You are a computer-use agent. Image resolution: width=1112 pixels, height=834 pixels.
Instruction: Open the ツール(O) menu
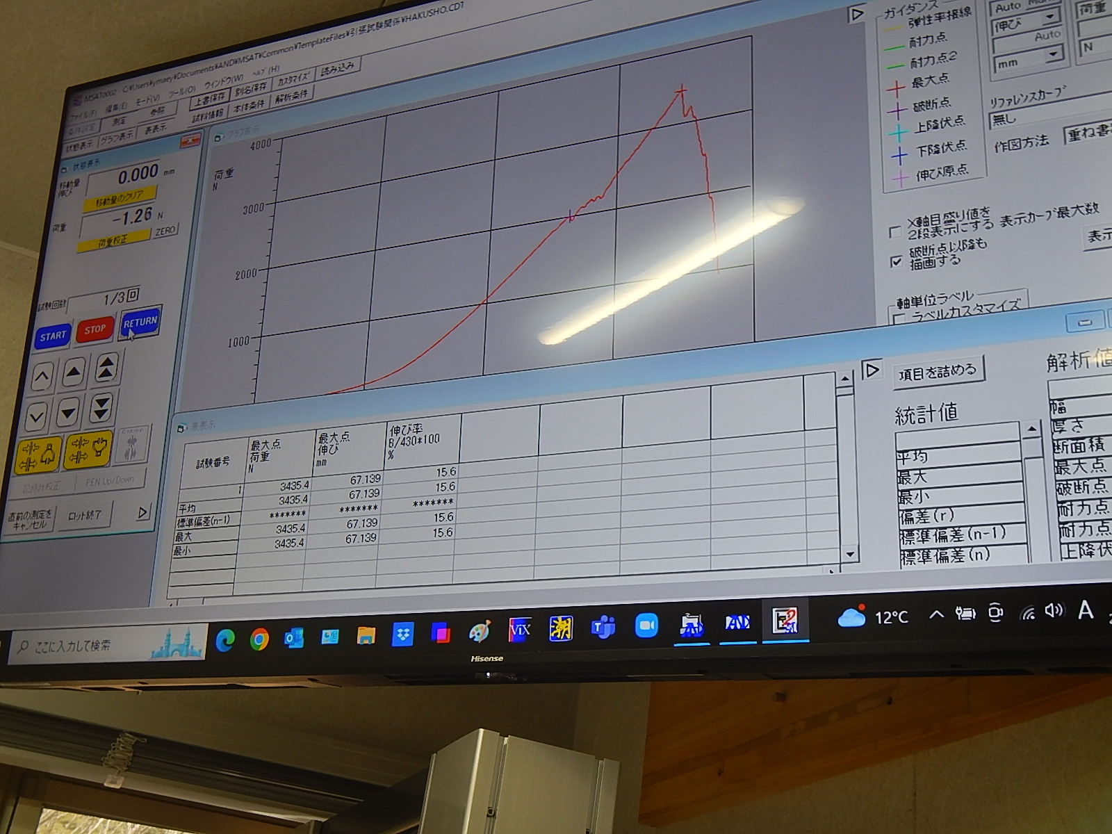(x=182, y=91)
